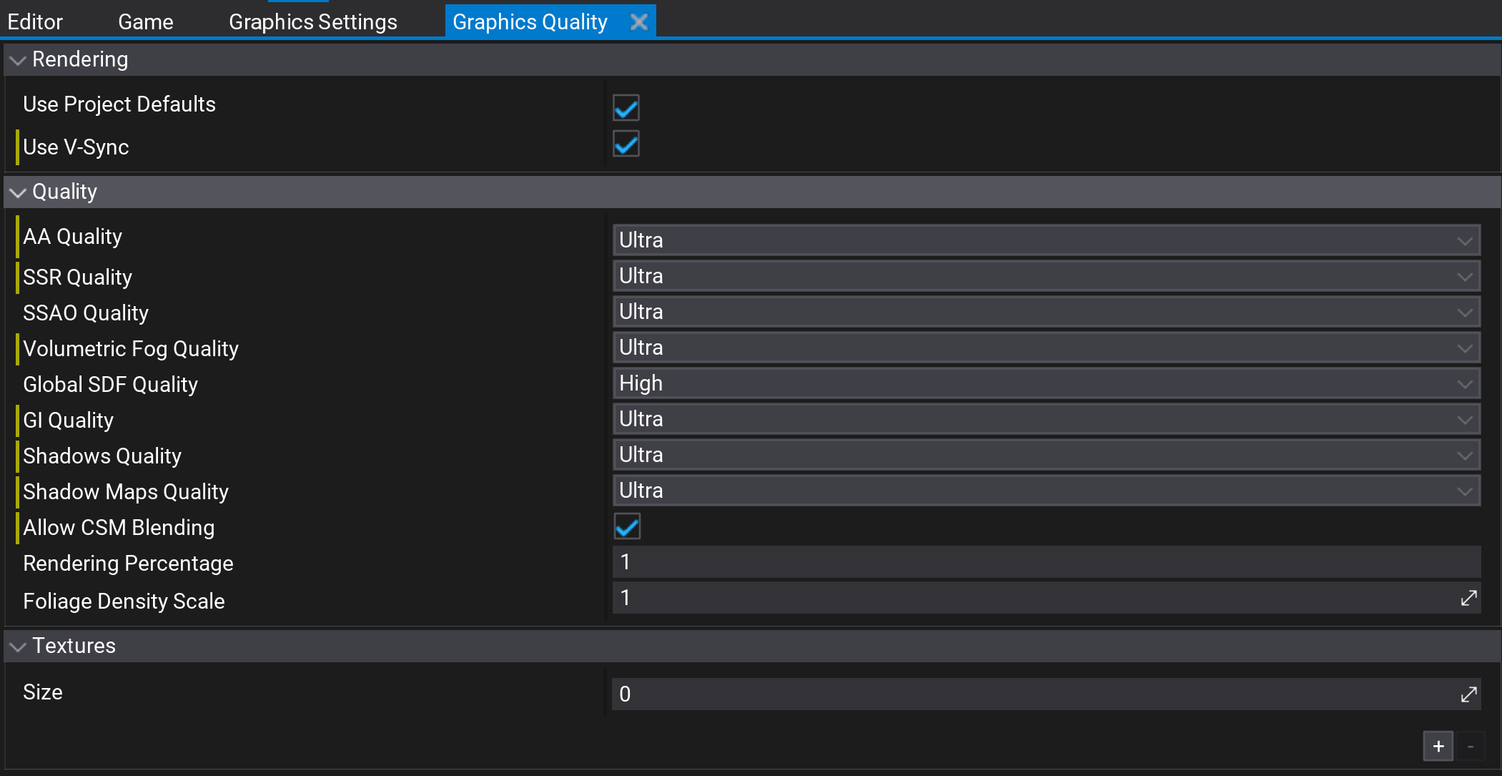Image resolution: width=1502 pixels, height=776 pixels.
Task: Disable Allow CSM Blending
Action: pyautogui.click(x=626, y=526)
